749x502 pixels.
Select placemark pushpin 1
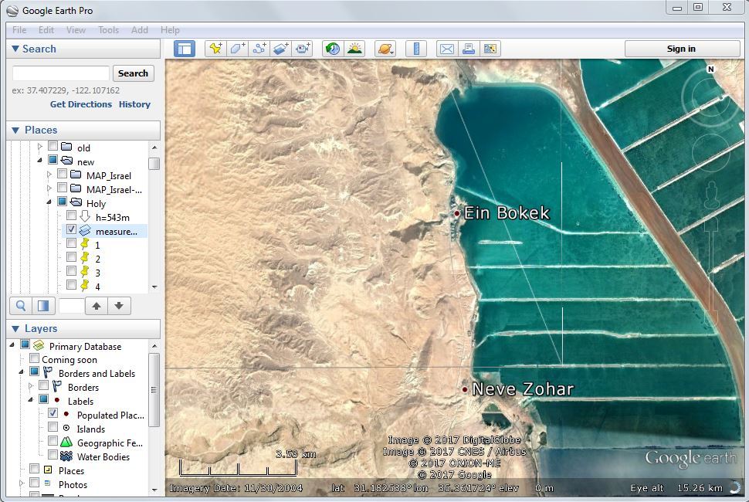click(x=85, y=244)
